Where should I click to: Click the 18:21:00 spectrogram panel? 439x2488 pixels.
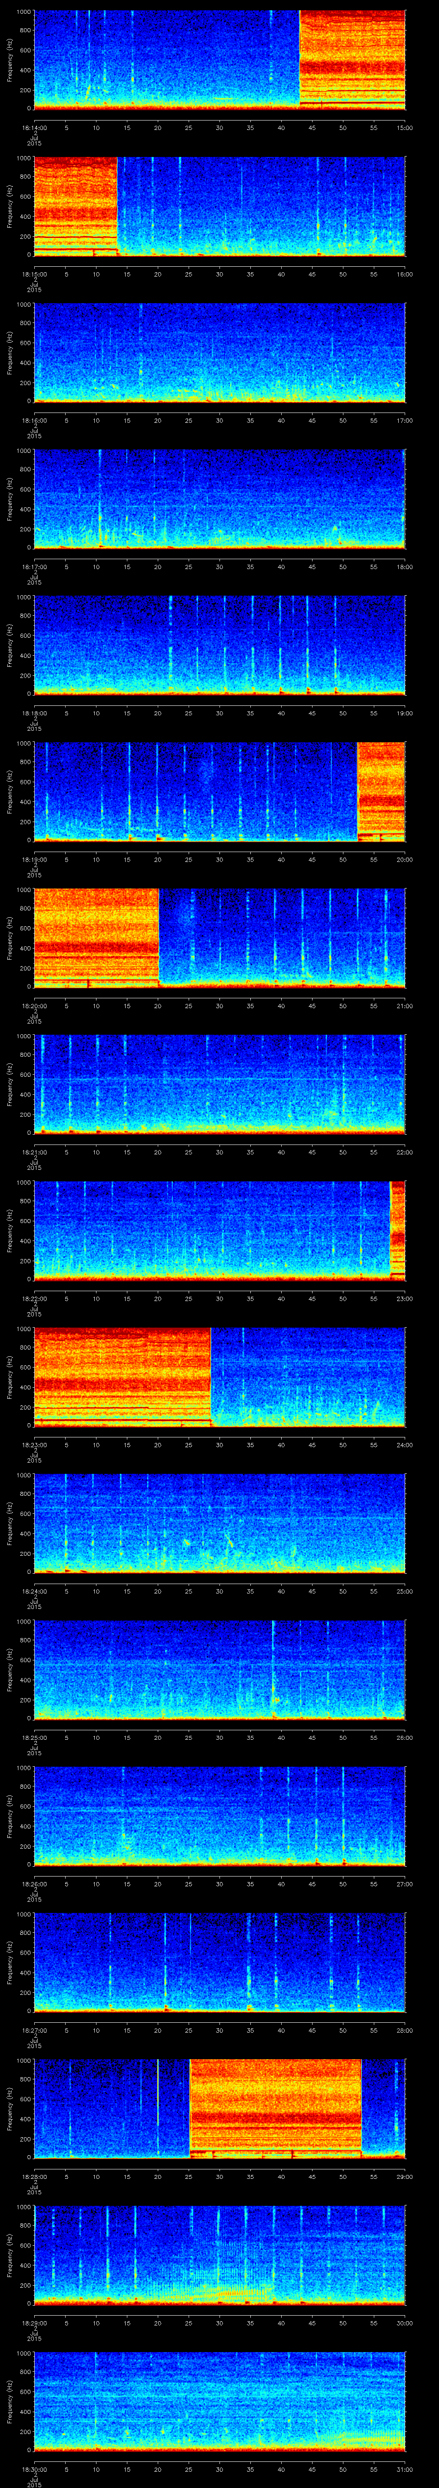[x=219, y=1084]
